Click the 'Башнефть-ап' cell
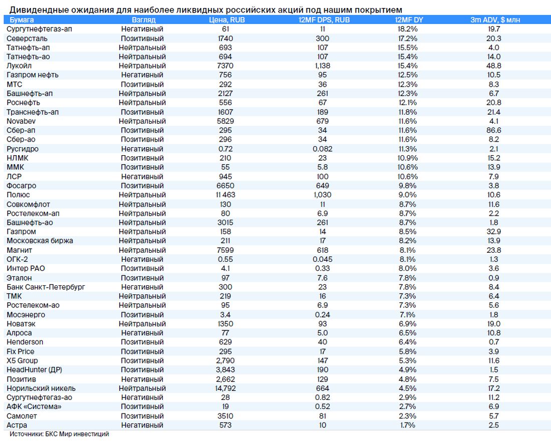 (30, 94)
